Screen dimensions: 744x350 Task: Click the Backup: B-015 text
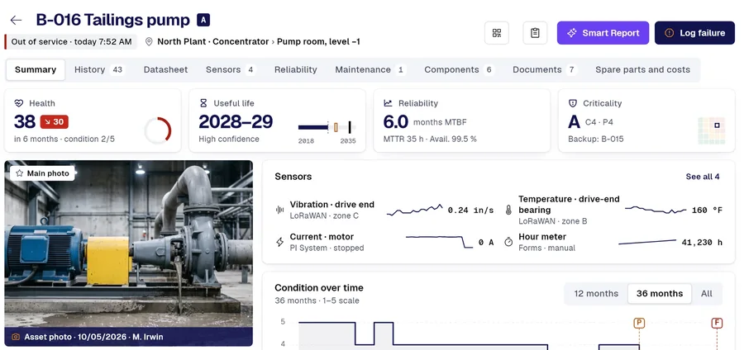point(596,140)
